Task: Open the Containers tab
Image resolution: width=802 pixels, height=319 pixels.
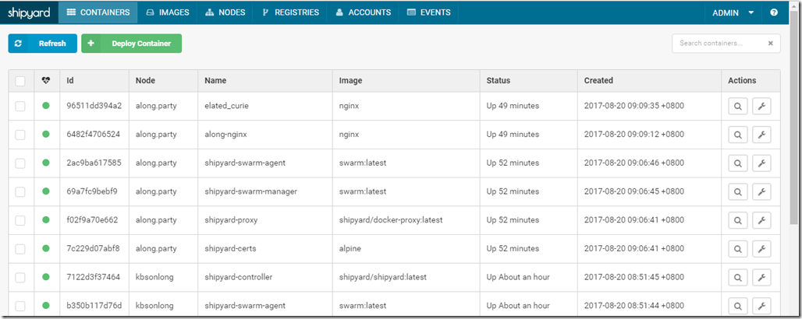Action: click(98, 12)
